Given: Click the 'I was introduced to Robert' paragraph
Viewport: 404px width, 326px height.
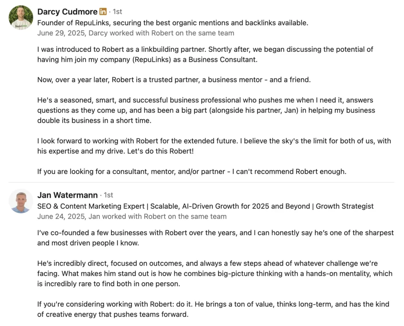Looking at the screenshot, I should pos(205,54).
